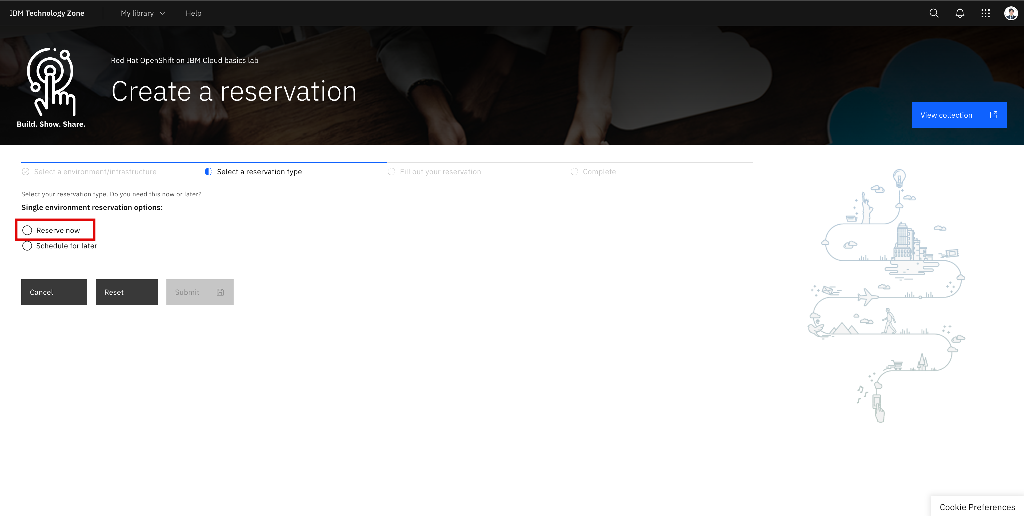Open the Help menu item
The height and width of the screenshot is (516, 1024).
pos(194,13)
